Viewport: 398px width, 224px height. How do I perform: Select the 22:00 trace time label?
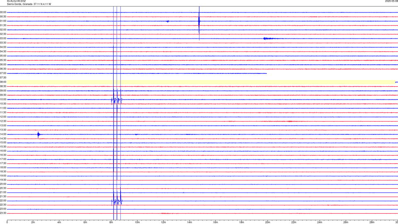click(x=3, y=201)
